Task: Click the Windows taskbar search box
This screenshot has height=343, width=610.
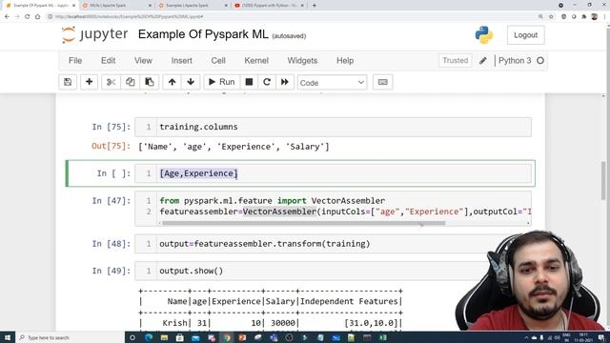Action: click(70, 337)
